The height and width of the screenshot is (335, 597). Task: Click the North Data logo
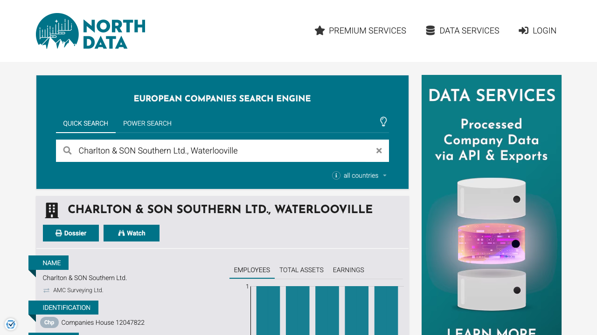click(90, 31)
